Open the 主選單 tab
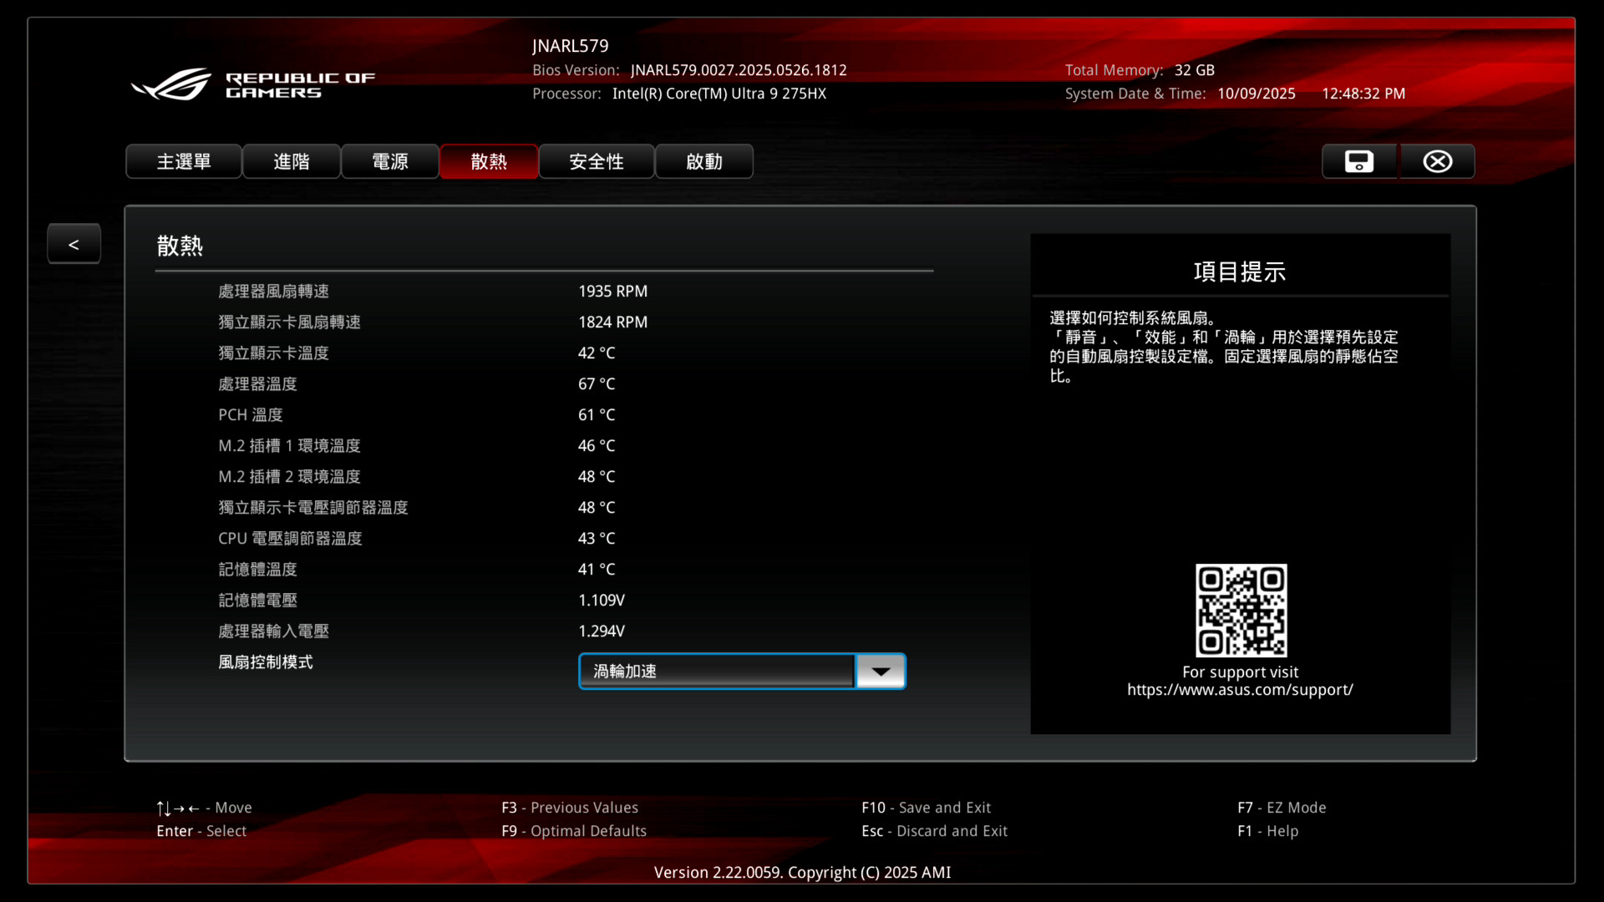 point(184,161)
